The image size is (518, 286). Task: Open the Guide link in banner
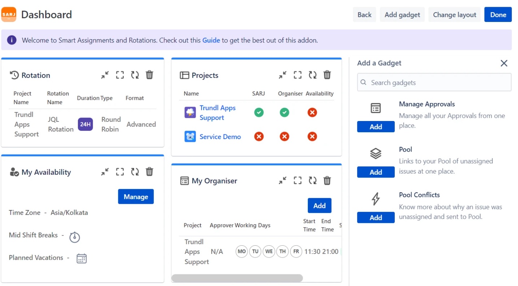(x=211, y=40)
